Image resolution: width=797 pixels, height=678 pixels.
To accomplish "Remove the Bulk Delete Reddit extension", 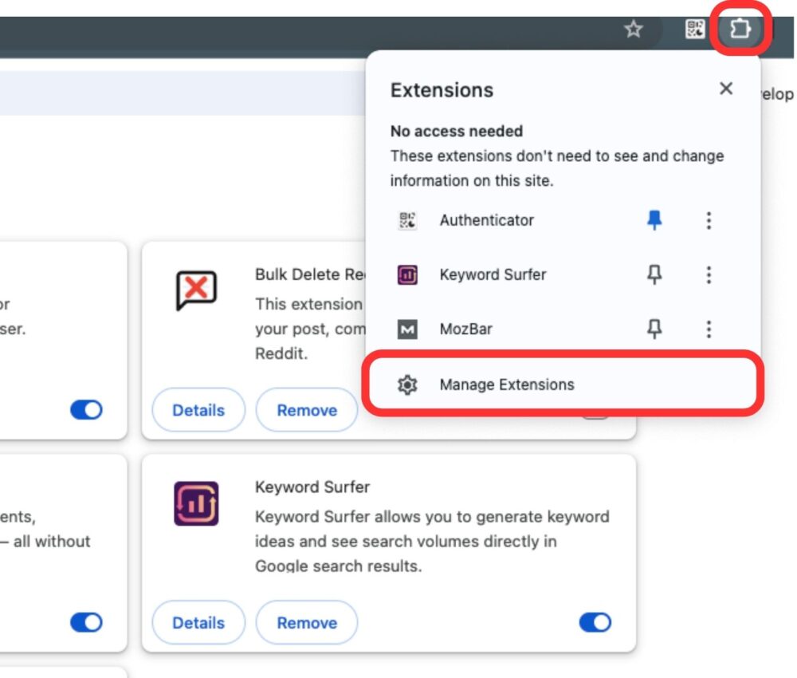I will (x=306, y=409).
